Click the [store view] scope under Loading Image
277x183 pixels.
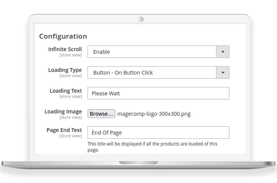(x=70, y=117)
